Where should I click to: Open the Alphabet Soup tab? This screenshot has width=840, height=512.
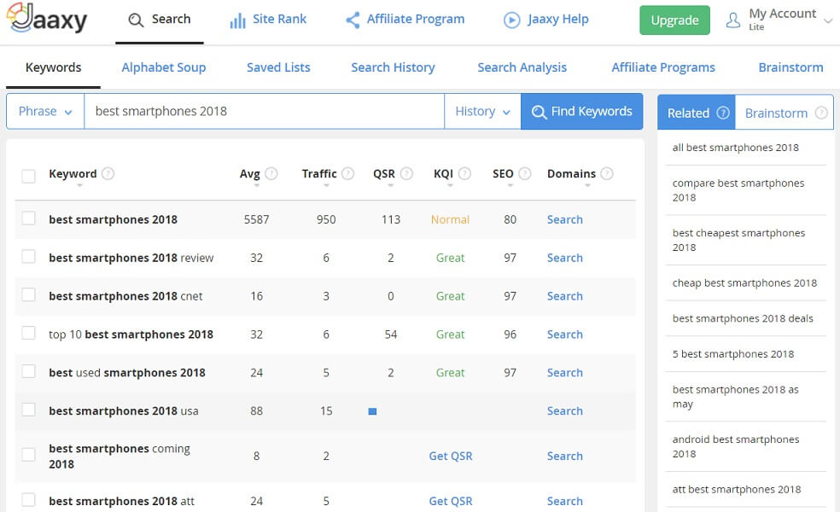[x=163, y=67]
